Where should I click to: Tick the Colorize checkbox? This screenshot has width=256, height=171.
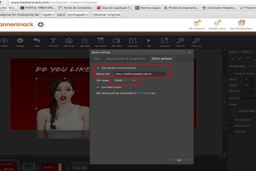pyautogui.click(x=231, y=131)
